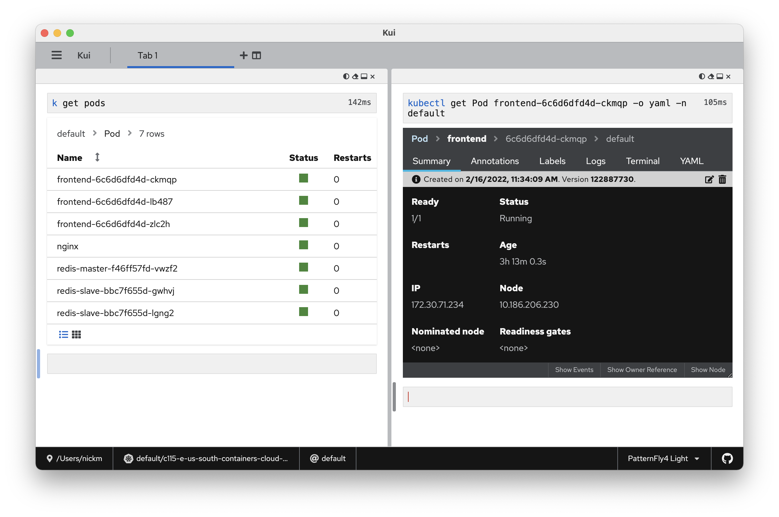Viewport: 779px width, 517px height.
Task: Open Kubernetes context default/c115-e-us-south selector
Action: click(x=206, y=458)
